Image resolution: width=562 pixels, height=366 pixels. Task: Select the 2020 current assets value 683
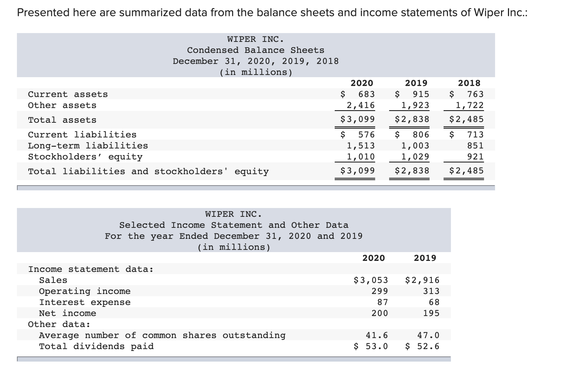click(366, 94)
